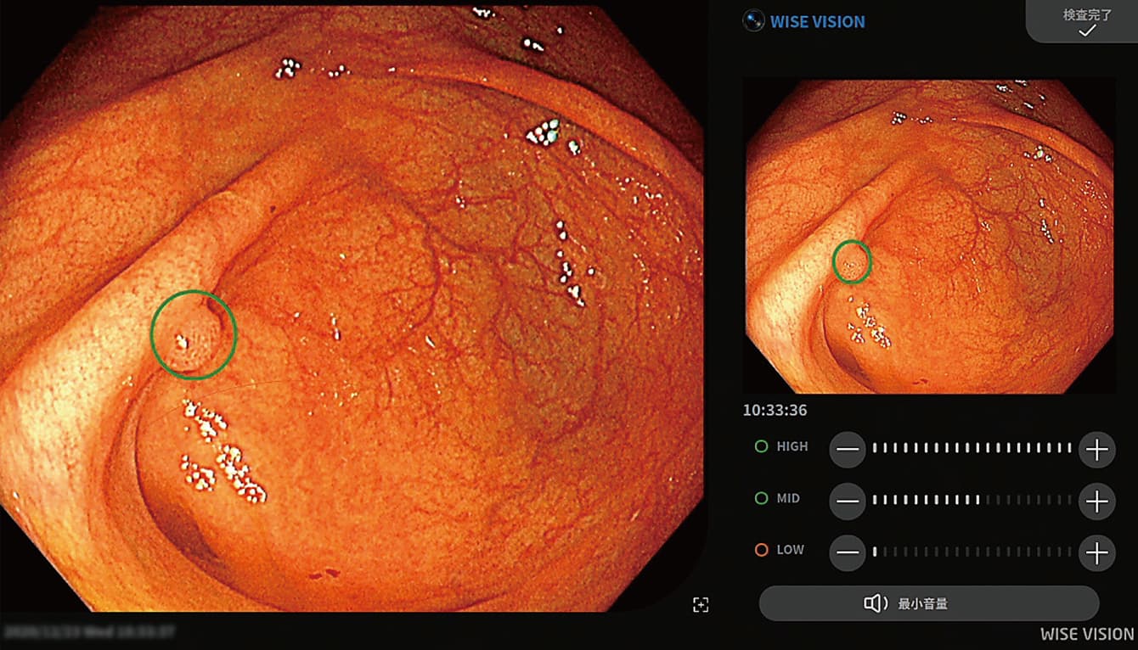Click the fullscreen focus icon below endoscopy view
1138x650 pixels.
(x=701, y=604)
